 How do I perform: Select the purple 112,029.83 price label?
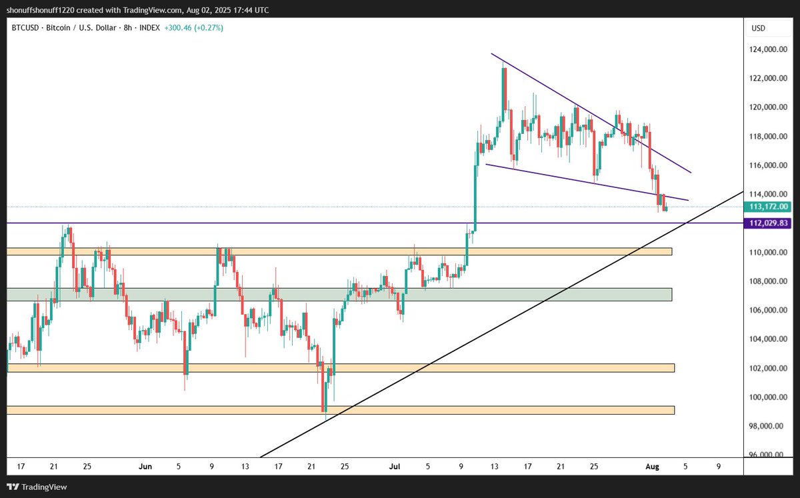coord(768,225)
